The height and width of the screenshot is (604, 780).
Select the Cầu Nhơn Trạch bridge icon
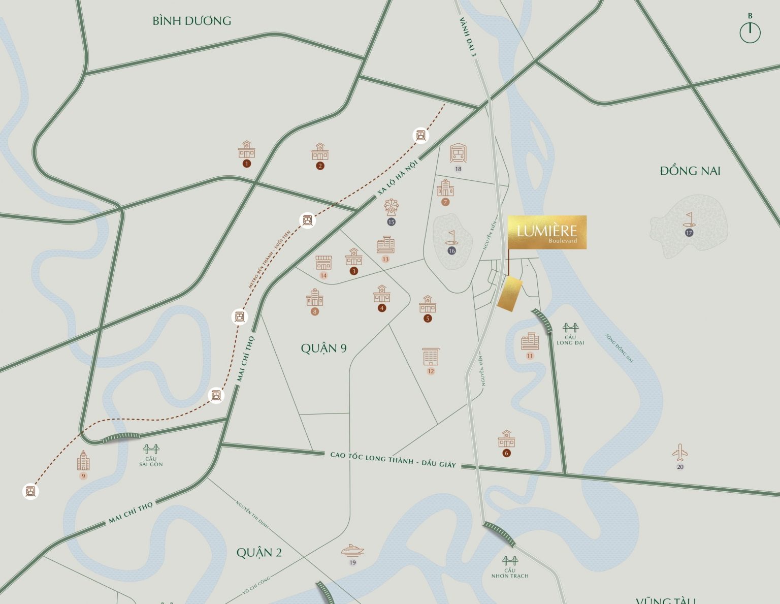[510, 561]
